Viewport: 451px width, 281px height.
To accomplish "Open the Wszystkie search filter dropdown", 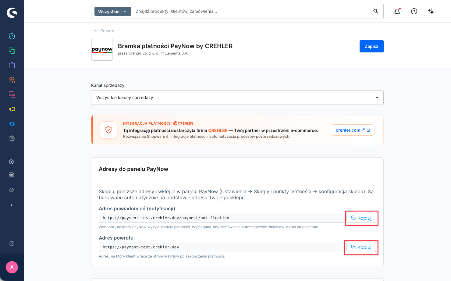I will coord(112,11).
